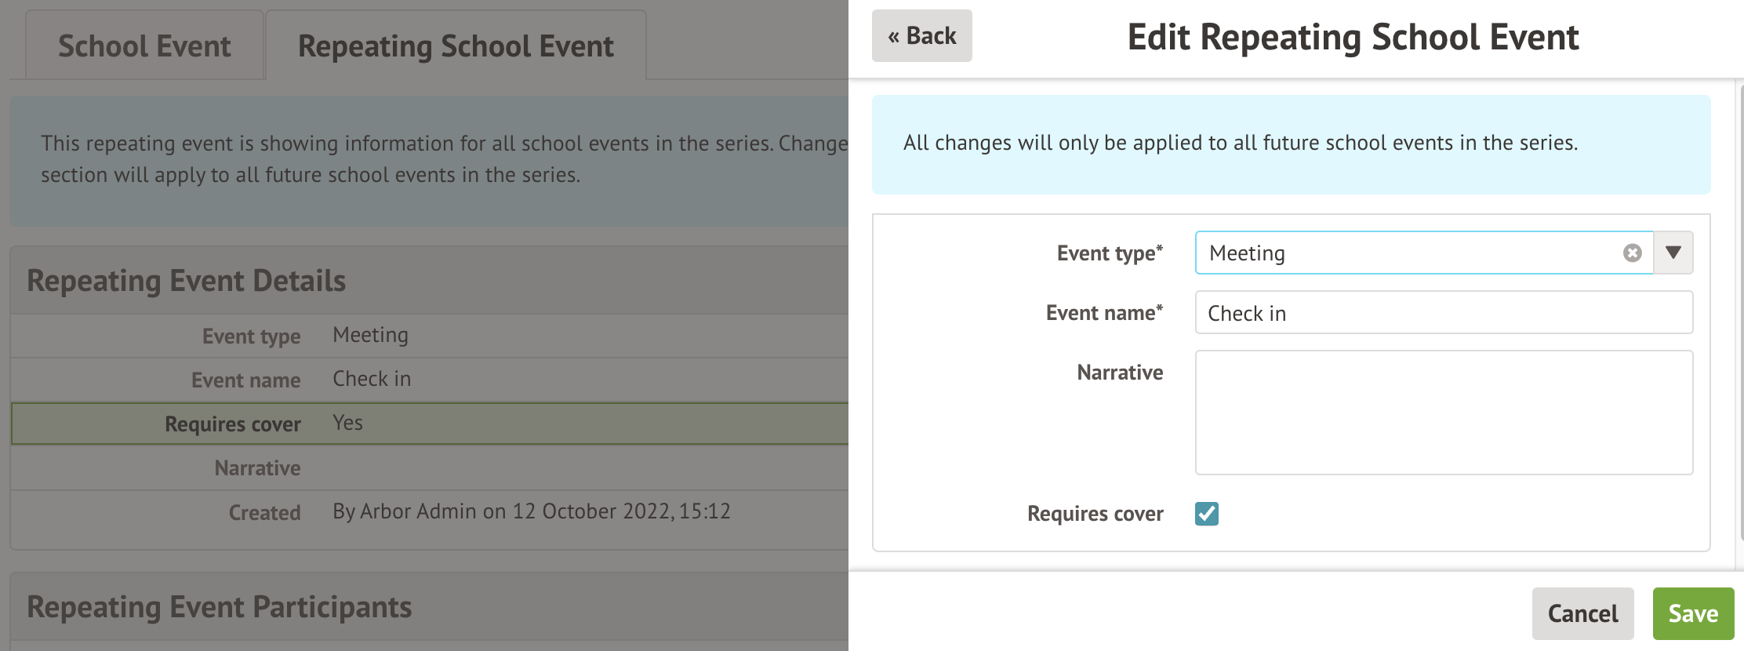Image resolution: width=1744 pixels, height=651 pixels.
Task: Click the edit panel's vertical scrollbar
Action: coord(1740,314)
